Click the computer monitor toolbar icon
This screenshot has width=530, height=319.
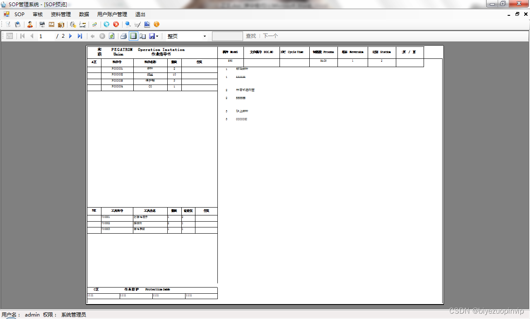pyautogui.click(x=42, y=24)
